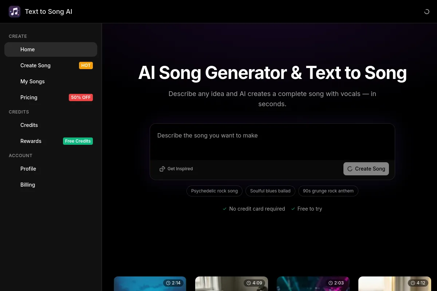Click the loading spinner at top right

pos(426,11)
